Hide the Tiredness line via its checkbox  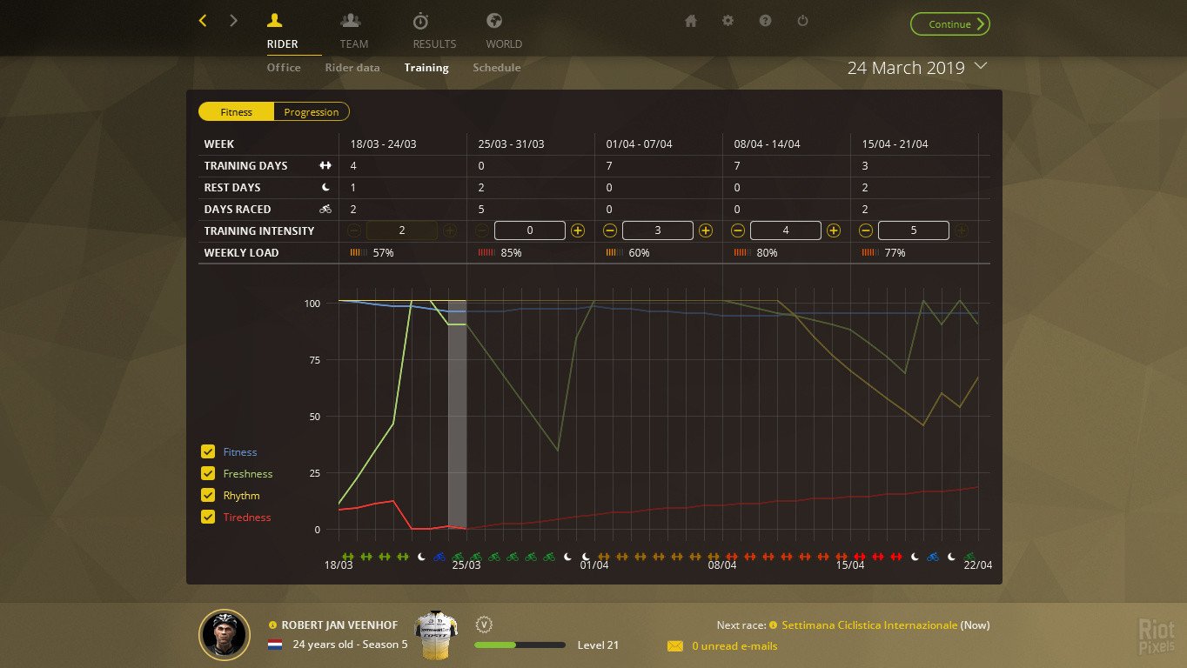click(208, 517)
